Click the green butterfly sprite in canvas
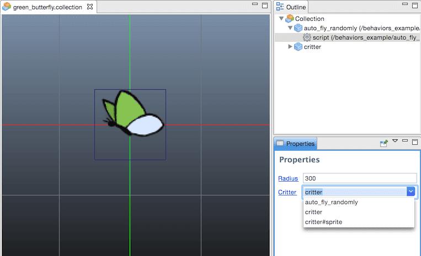 click(132, 115)
